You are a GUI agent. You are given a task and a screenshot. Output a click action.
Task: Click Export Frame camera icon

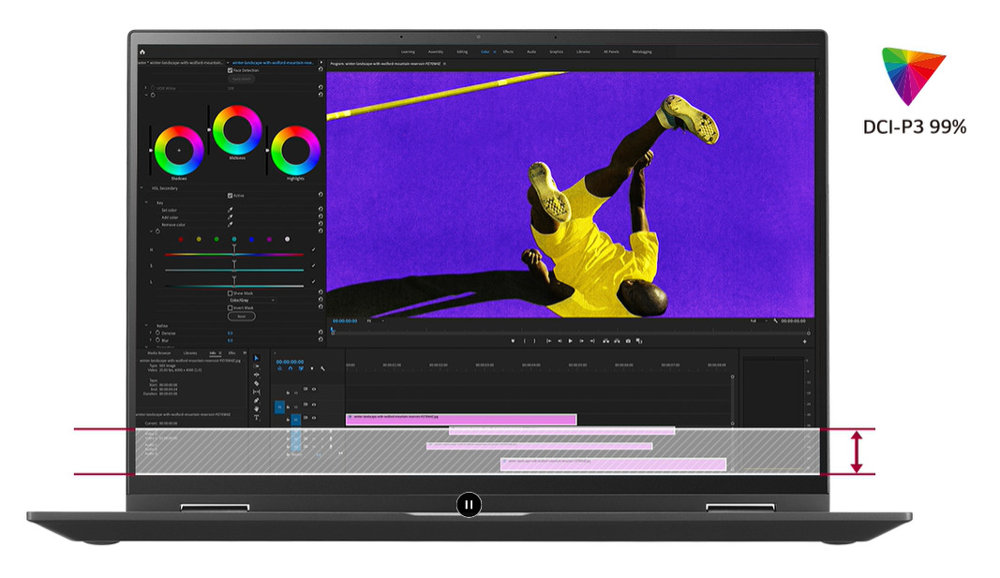[628, 341]
